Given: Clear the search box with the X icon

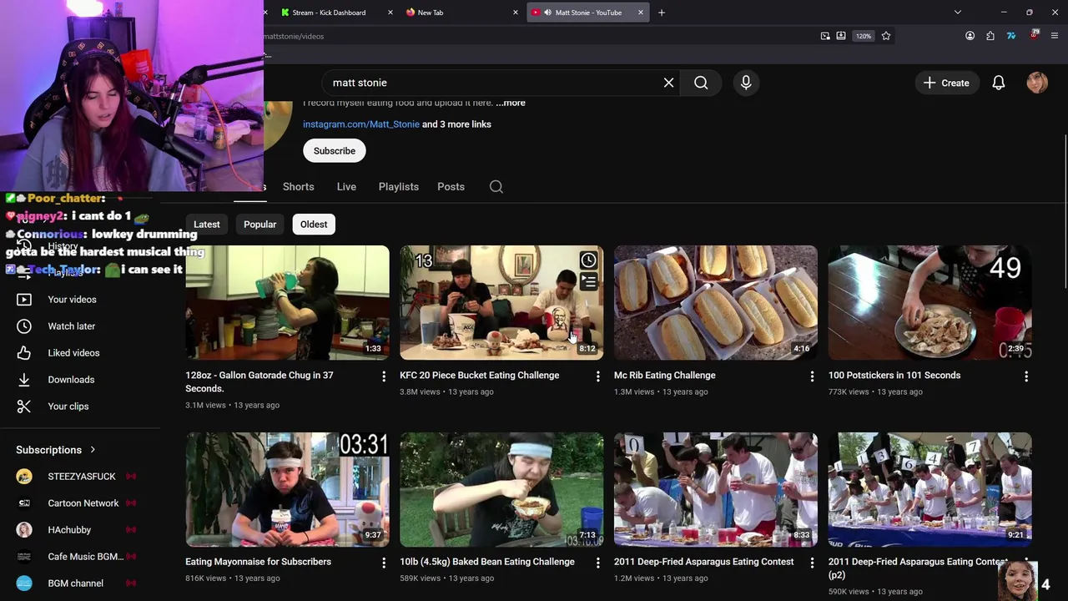Looking at the screenshot, I should coord(668,83).
